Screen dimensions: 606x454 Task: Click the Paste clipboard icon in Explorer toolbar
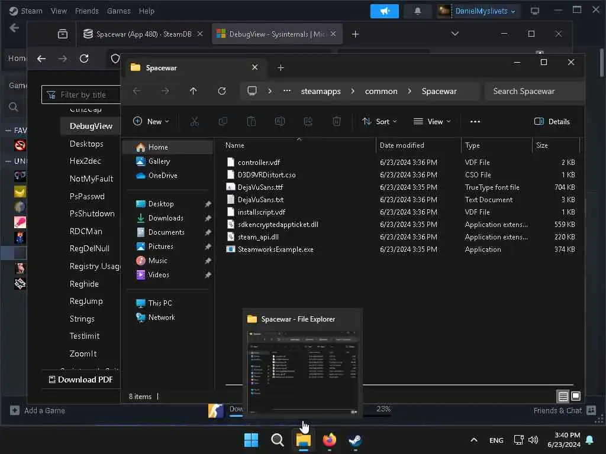click(251, 122)
